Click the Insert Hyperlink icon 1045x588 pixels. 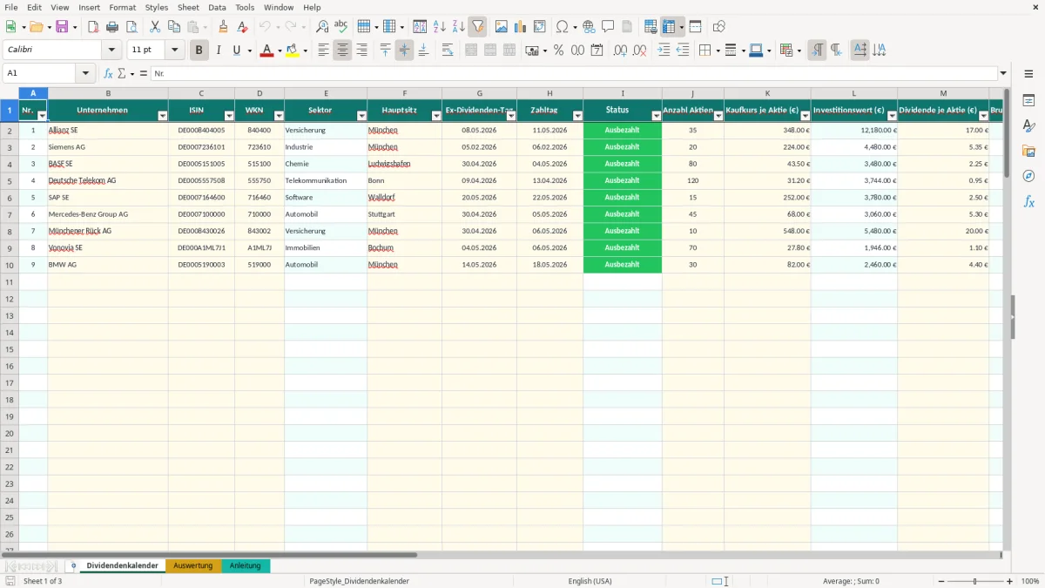click(x=589, y=27)
